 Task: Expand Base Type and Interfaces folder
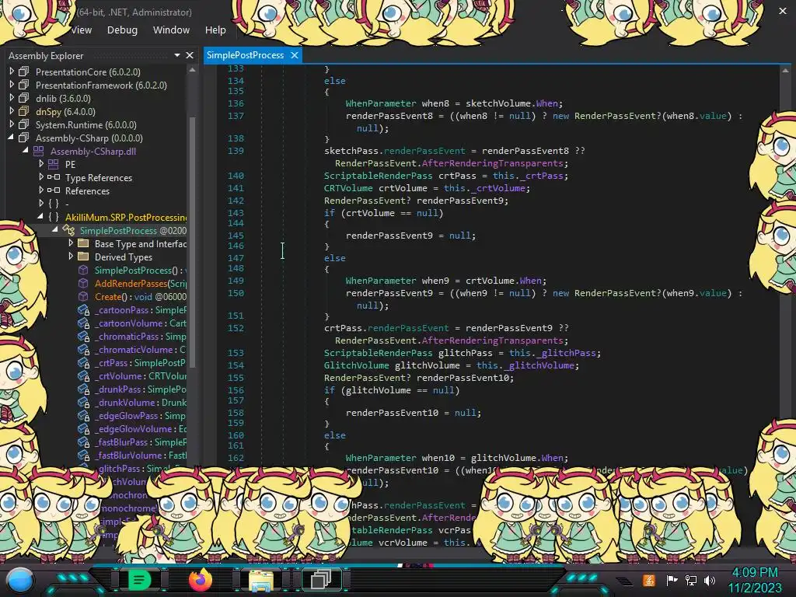tap(71, 243)
